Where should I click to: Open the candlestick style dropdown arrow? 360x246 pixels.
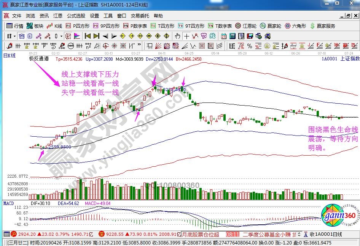[x=61, y=36]
